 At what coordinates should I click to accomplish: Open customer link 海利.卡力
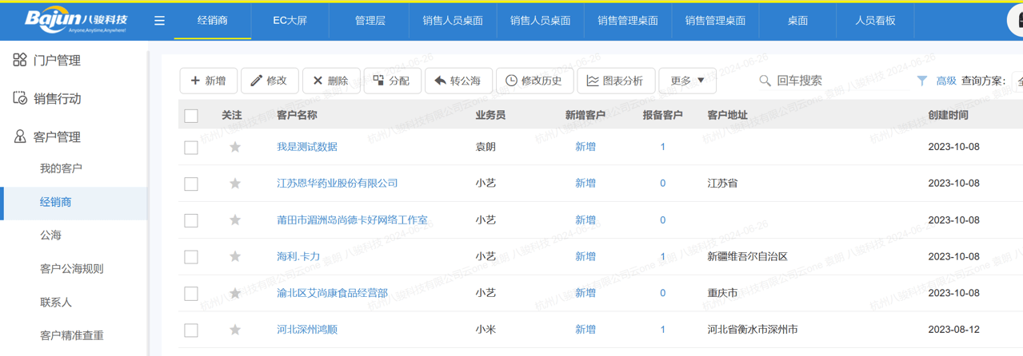(298, 256)
